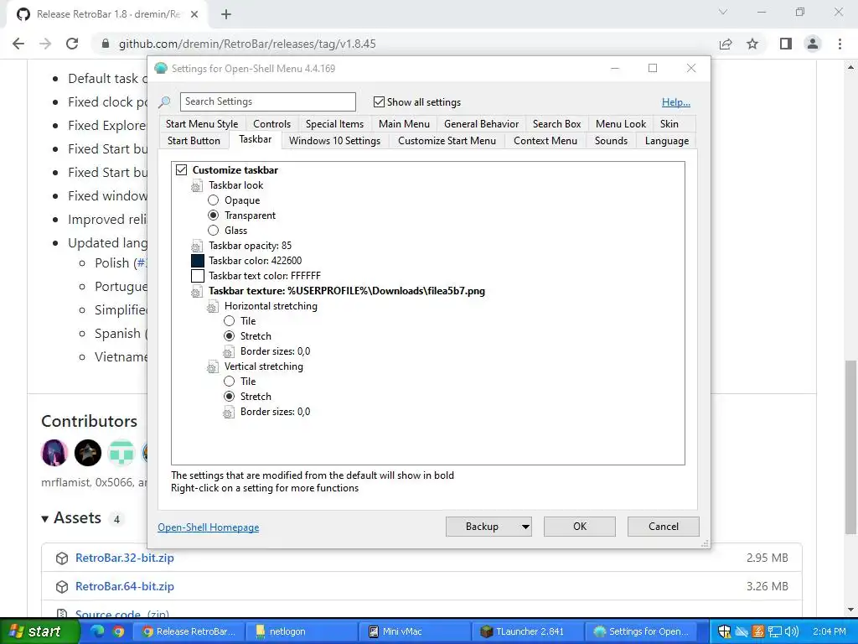
Task: Click the Open-Shell icon in the settings title bar
Action: click(161, 69)
